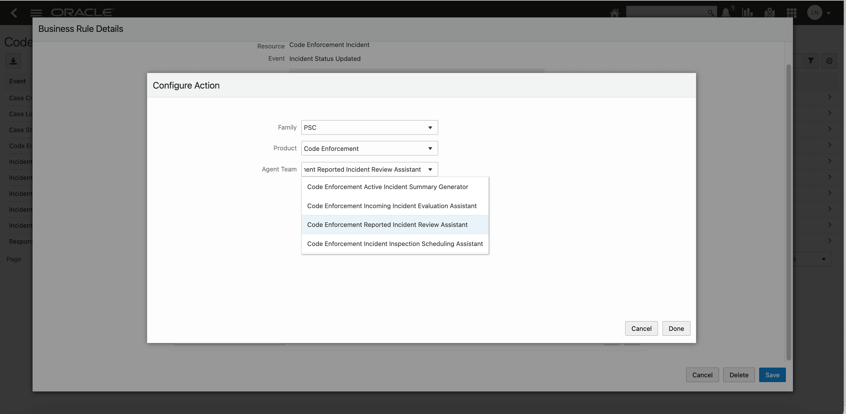This screenshot has height=414, width=846.
Task: Open the apps grid icon
Action: pos(792,13)
